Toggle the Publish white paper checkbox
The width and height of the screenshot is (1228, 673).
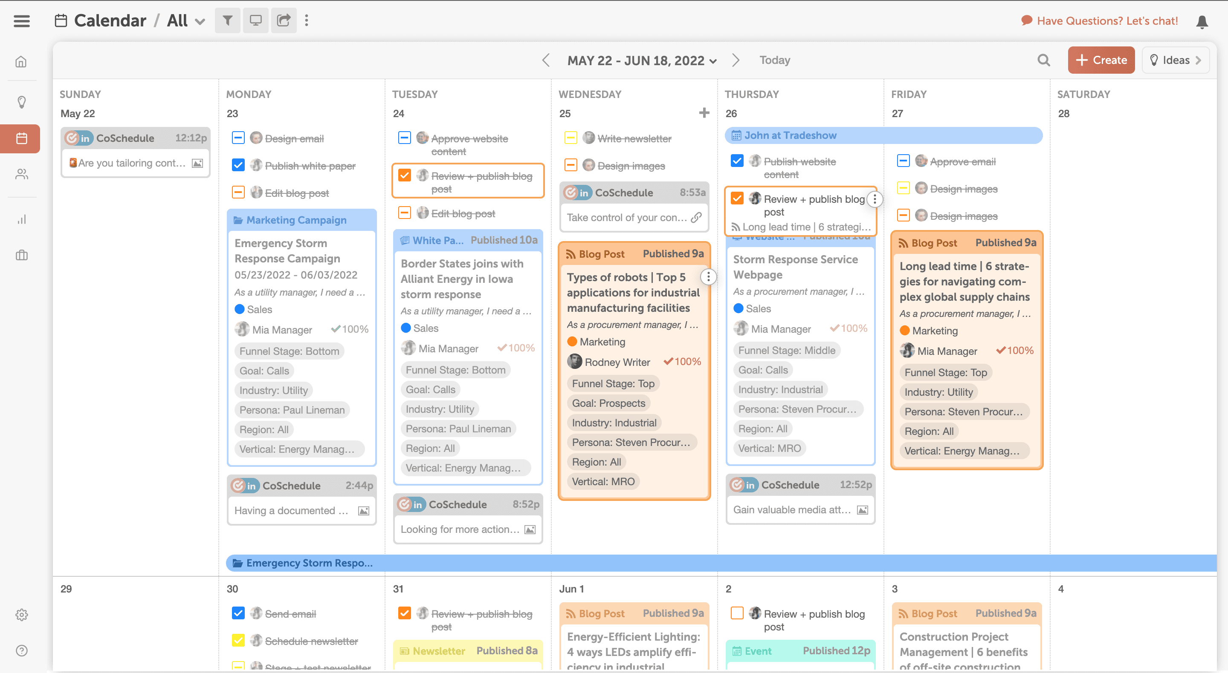click(x=238, y=165)
